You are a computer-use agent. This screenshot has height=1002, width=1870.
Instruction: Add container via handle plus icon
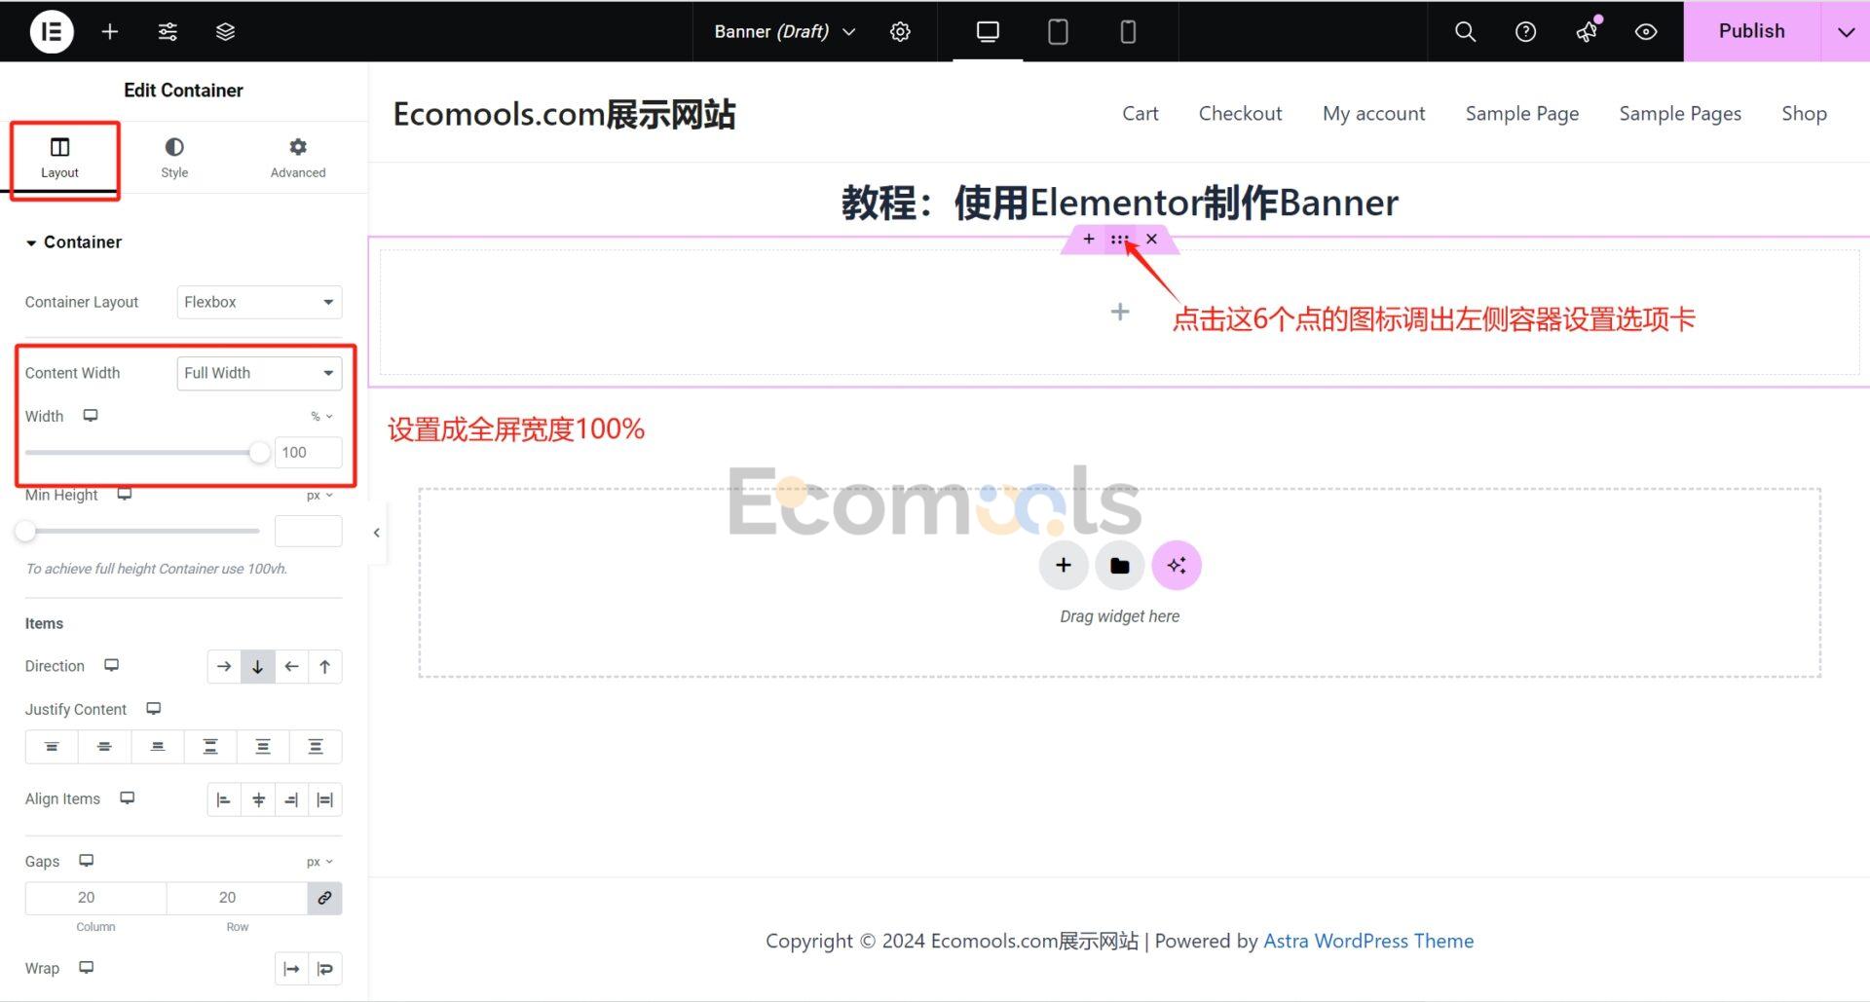1089,240
